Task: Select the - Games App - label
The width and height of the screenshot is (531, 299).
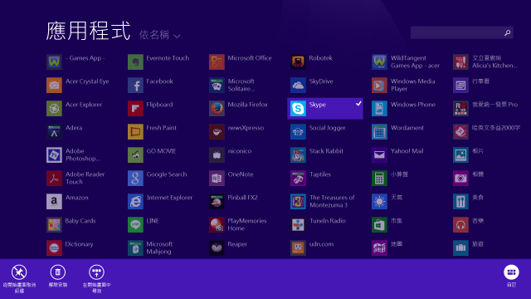Action: pos(85,58)
